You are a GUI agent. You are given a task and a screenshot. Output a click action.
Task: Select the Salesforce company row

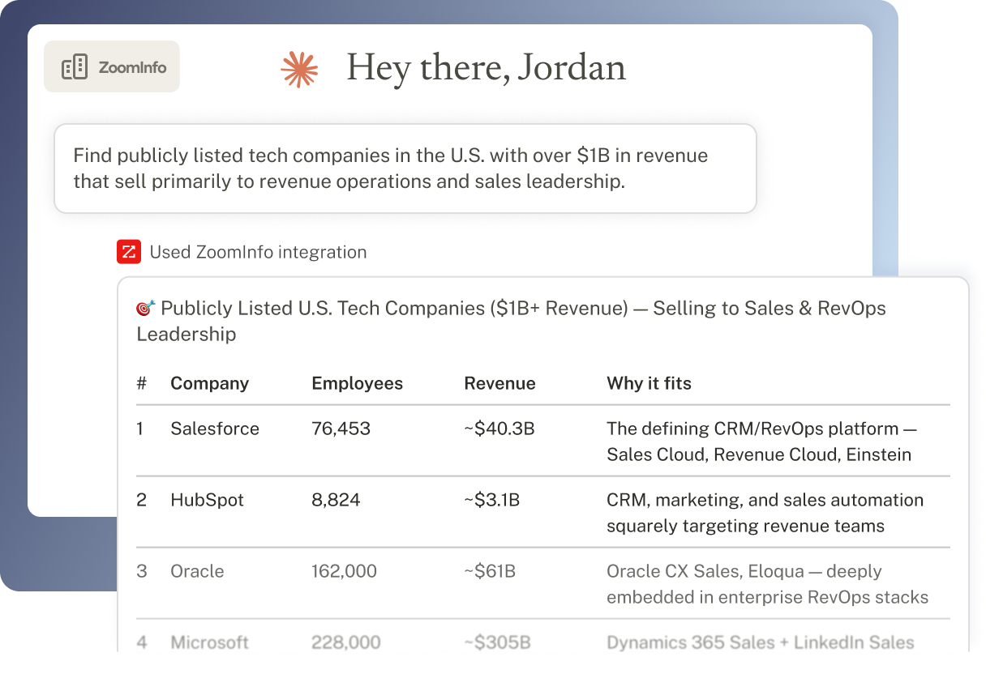[543, 442]
